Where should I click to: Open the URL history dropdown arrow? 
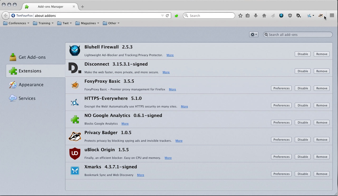coord(162,16)
